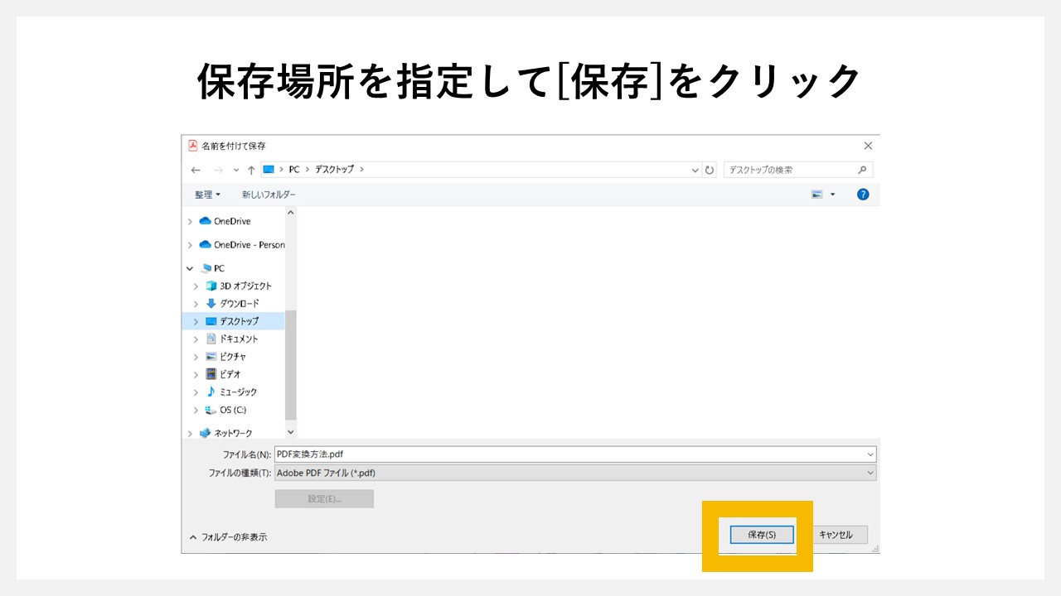1061x596 pixels.
Task: Open the recent locations dropdown in the address bar
Action: point(695,170)
